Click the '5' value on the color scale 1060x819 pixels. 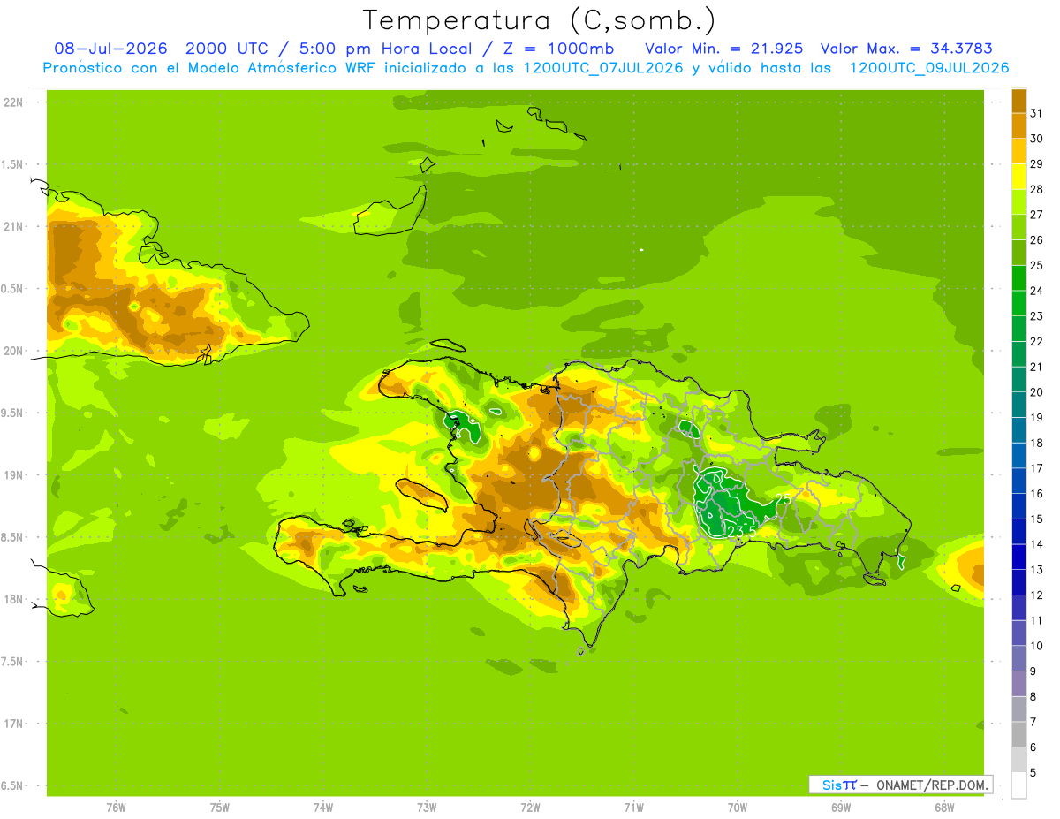pos(1033,773)
